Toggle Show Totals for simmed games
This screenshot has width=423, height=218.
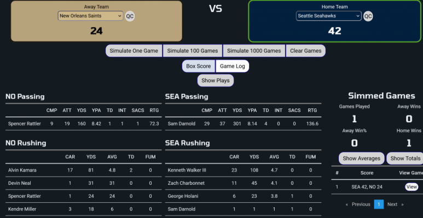pyautogui.click(x=405, y=159)
